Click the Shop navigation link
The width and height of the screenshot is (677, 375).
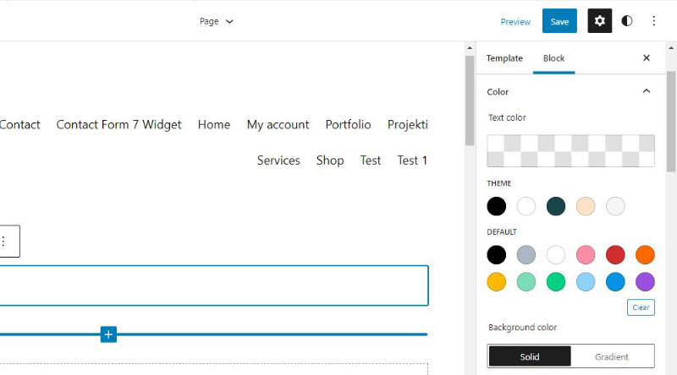[x=330, y=160]
